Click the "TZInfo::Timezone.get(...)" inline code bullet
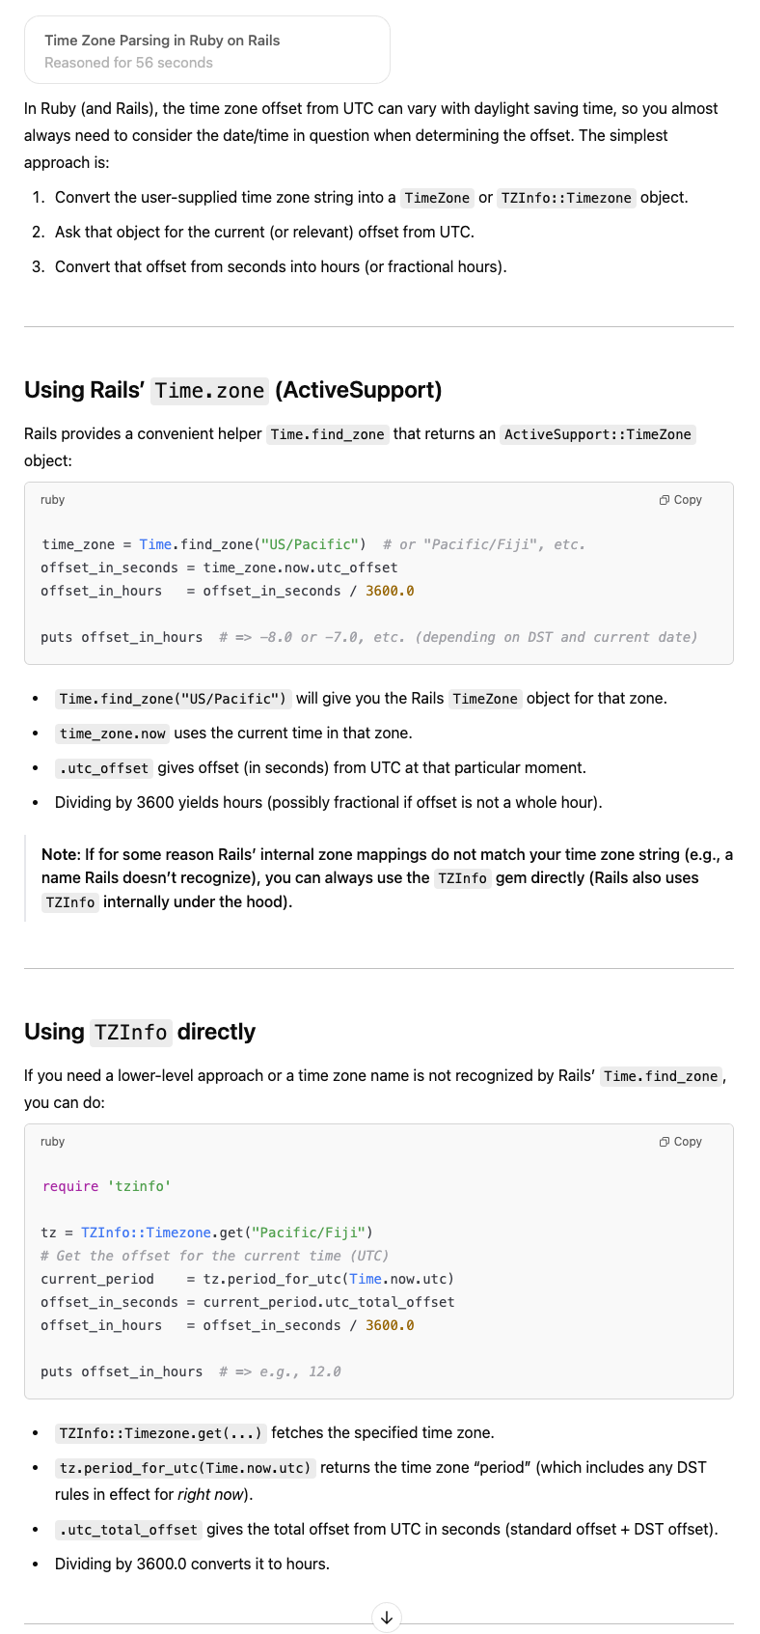760x1634 pixels. [160, 1433]
